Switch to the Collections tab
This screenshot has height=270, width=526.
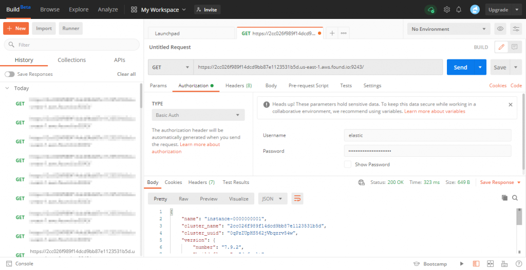click(x=71, y=60)
